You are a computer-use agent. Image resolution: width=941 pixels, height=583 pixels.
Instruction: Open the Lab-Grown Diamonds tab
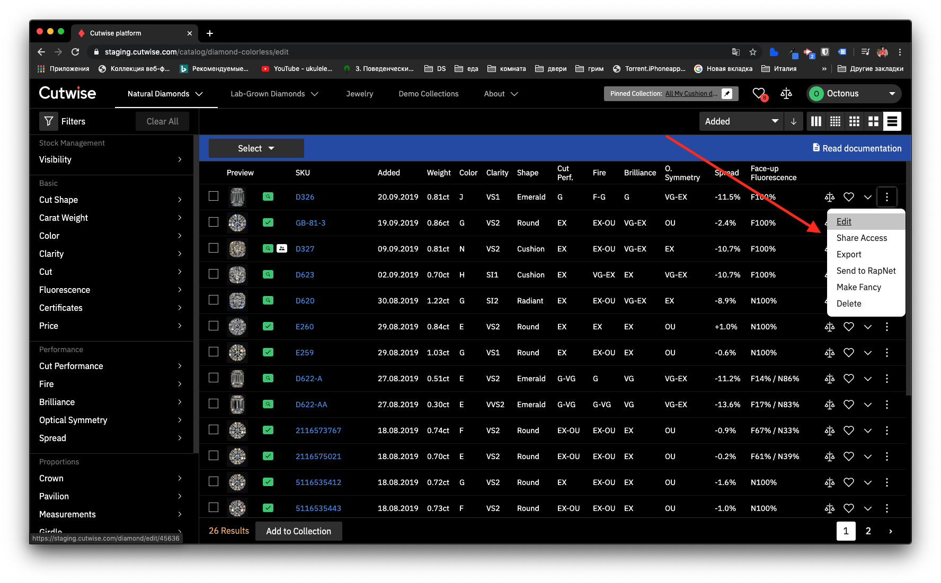(x=274, y=94)
